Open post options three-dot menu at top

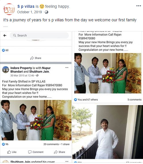point(138,6)
